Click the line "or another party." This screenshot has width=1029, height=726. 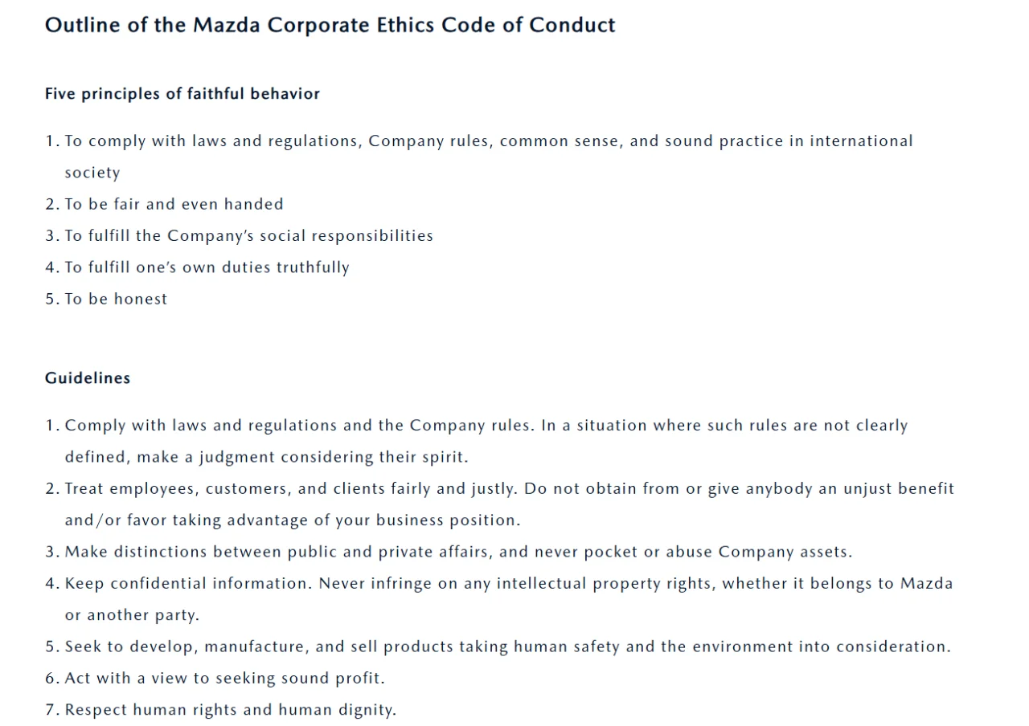point(132,615)
